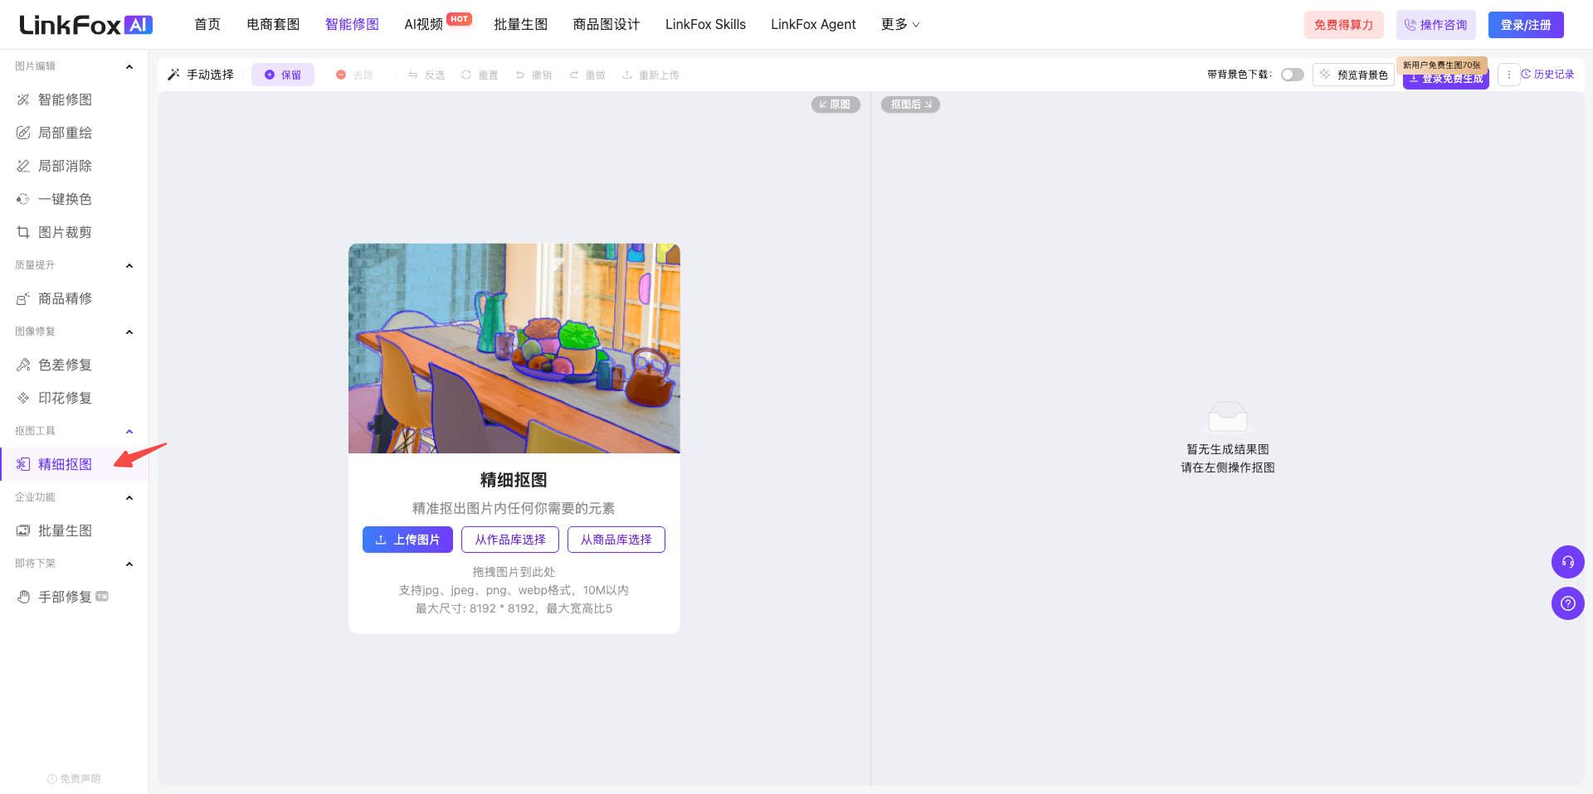Select the 色差修复 tool
Screen dimensions: 1593x794
click(x=65, y=365)
